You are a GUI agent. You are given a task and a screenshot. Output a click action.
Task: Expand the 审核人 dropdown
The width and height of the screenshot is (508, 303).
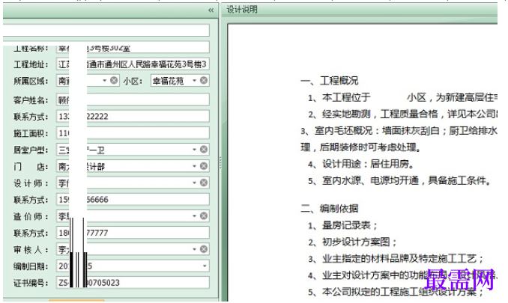[194, 249]
